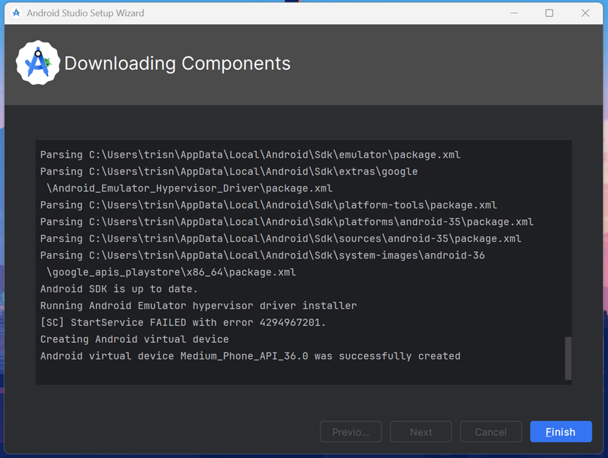Maximize the Setup Wizard window
608x458 pixels.
(x=549, y=13)
